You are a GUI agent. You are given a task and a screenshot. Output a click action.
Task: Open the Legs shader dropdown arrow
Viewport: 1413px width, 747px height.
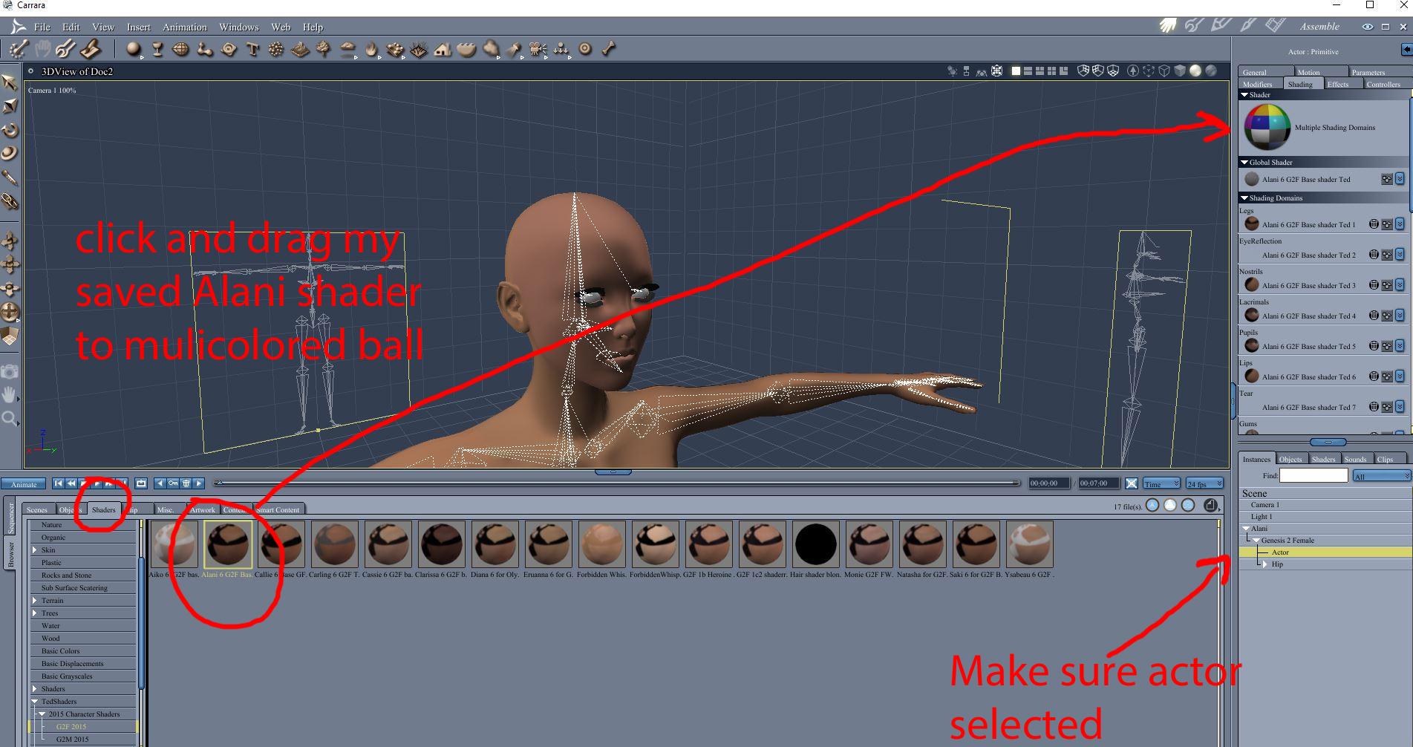[1400, 224]
